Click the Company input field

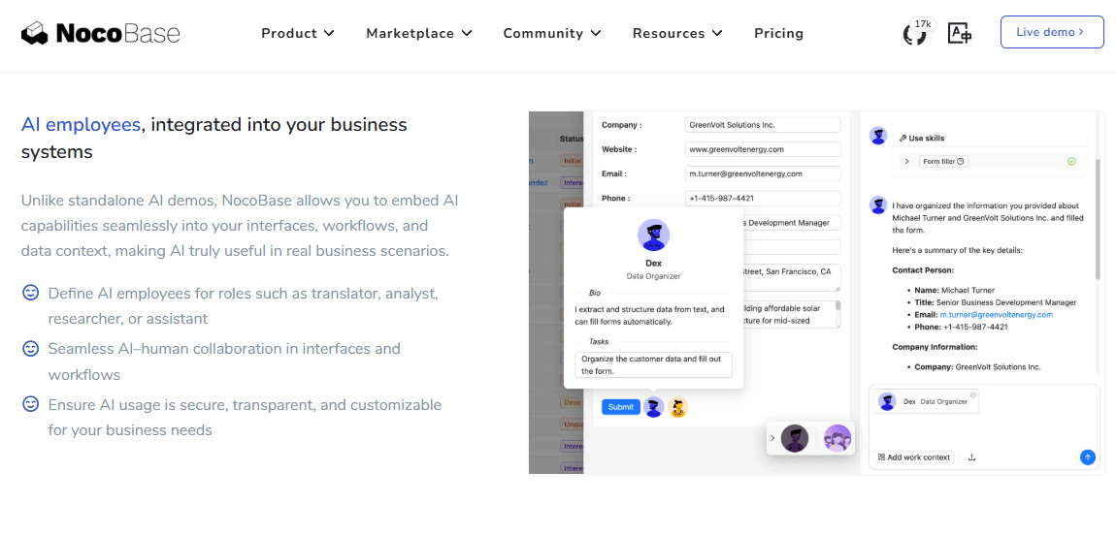[762, 125]
